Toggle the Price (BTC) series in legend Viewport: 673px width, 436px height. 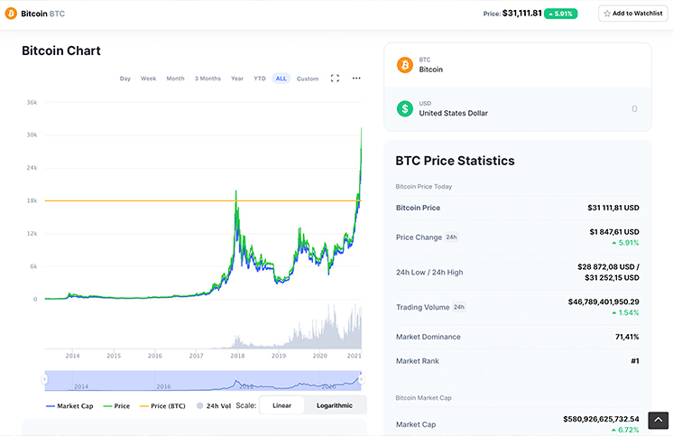[x=163, y=406]
